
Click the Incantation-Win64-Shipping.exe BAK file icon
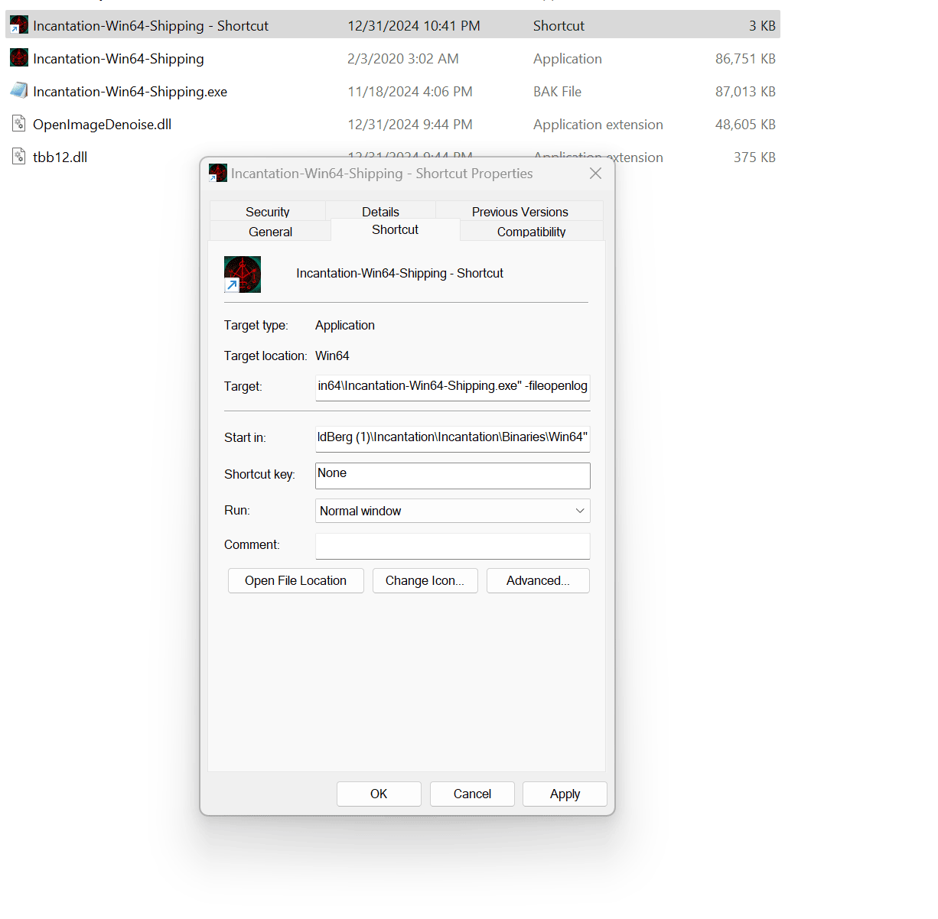19,91
